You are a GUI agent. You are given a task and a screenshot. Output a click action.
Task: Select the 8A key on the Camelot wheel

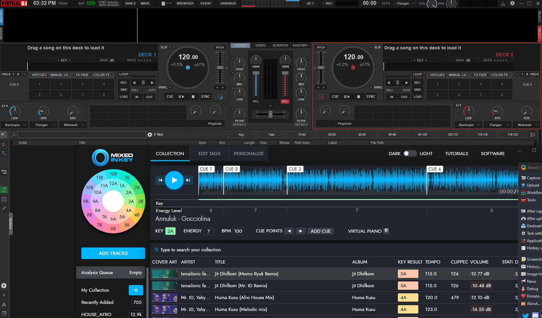click(98, 210)
